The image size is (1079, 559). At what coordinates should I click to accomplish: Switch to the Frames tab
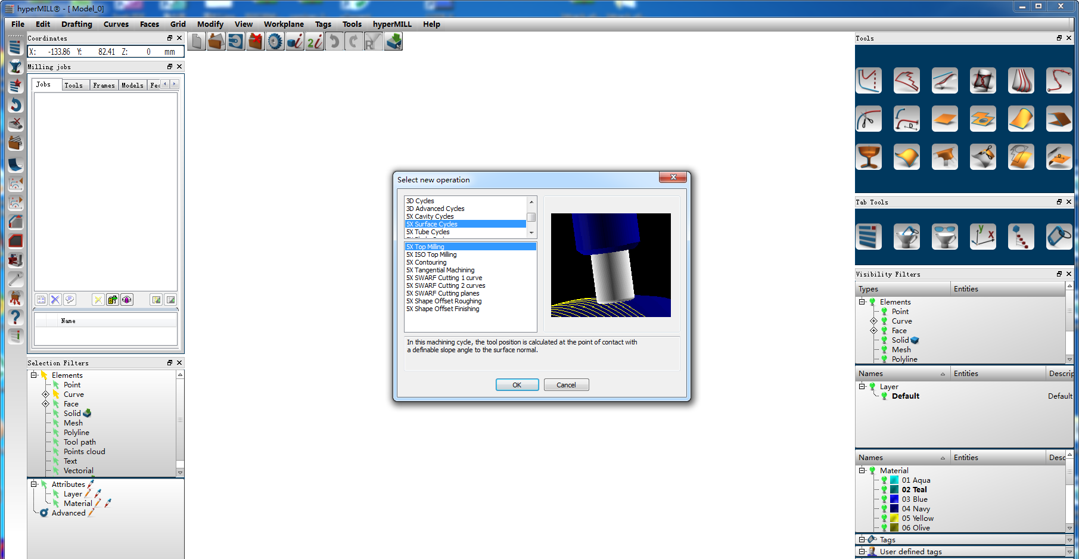point(104,85)
